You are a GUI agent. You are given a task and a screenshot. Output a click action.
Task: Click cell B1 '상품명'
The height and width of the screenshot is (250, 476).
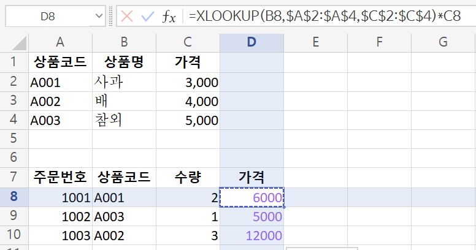pyautogui.click(x=124, y=63)
